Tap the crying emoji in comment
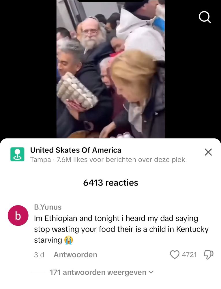This screenshot has width=221, height=289. pos(68,240)
